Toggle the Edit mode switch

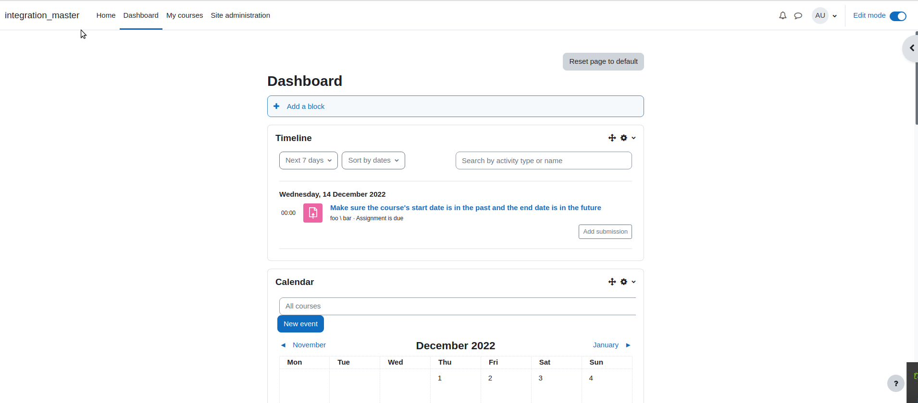pyautogui.click(x=898, y=16)
